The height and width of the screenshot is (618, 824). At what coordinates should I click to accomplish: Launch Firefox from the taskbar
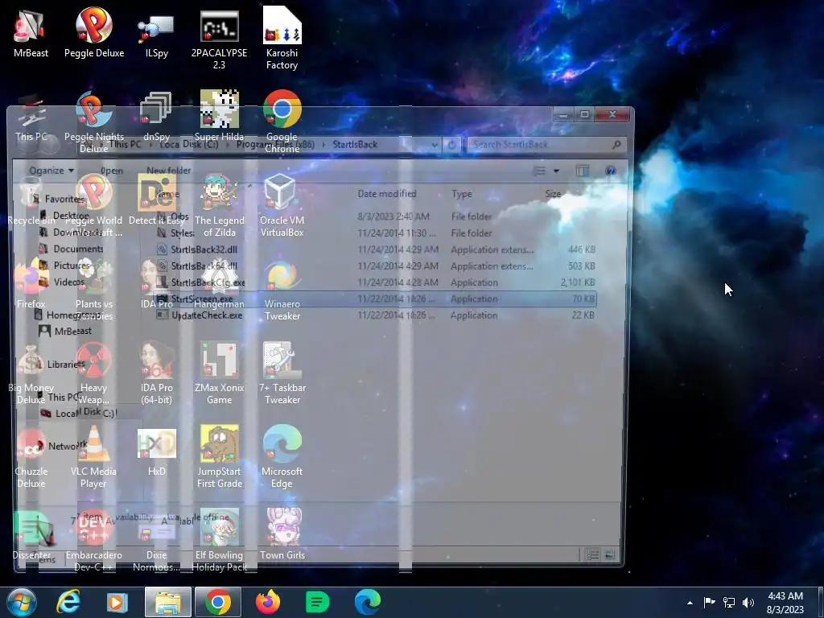click(267, 602)
